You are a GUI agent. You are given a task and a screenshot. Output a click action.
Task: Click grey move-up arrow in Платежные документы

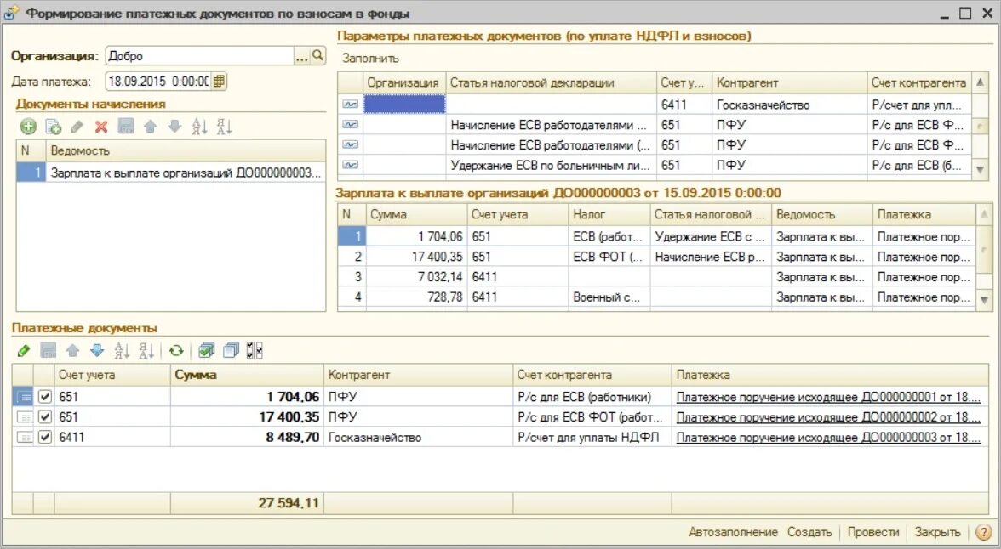73,350
